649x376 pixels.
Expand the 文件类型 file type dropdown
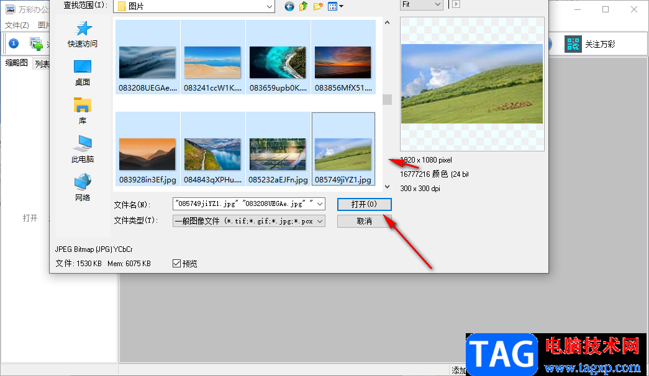[x=320, y=222]
